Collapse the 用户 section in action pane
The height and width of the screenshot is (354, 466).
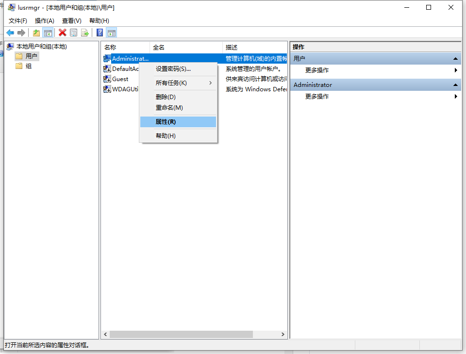pos(455,58)
